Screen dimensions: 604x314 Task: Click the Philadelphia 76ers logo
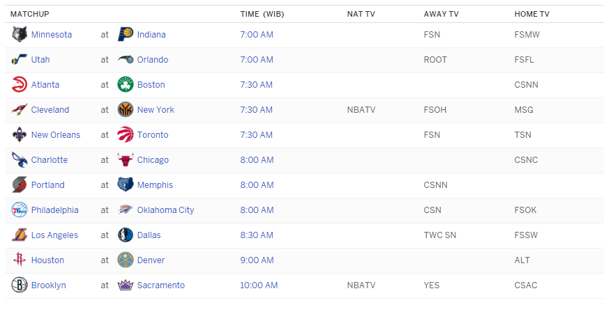[x=20, y=210]
